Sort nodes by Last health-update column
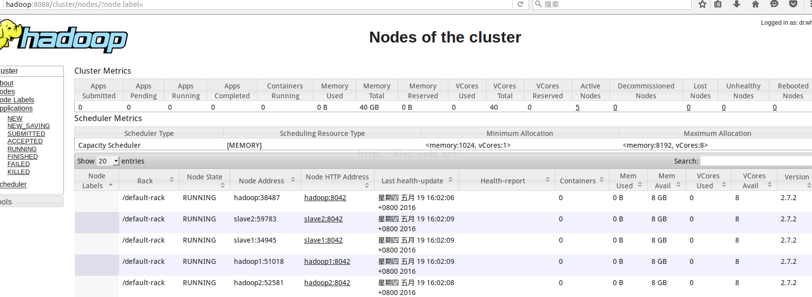Viewport: 812px width, 297px height. click(x=417, y=180)
